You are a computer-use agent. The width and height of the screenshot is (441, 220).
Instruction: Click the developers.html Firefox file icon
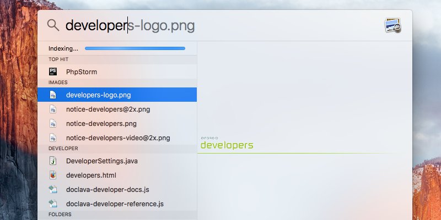[53, 175]
